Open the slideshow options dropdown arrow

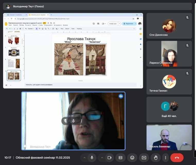(120, 24)
